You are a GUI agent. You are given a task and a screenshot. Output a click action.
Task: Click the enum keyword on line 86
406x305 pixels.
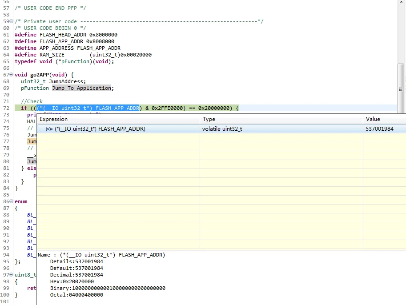click(21, 201)
